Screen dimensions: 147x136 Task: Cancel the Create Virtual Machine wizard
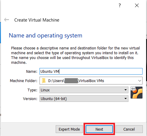pyautogui.click(x=129, y=129)
